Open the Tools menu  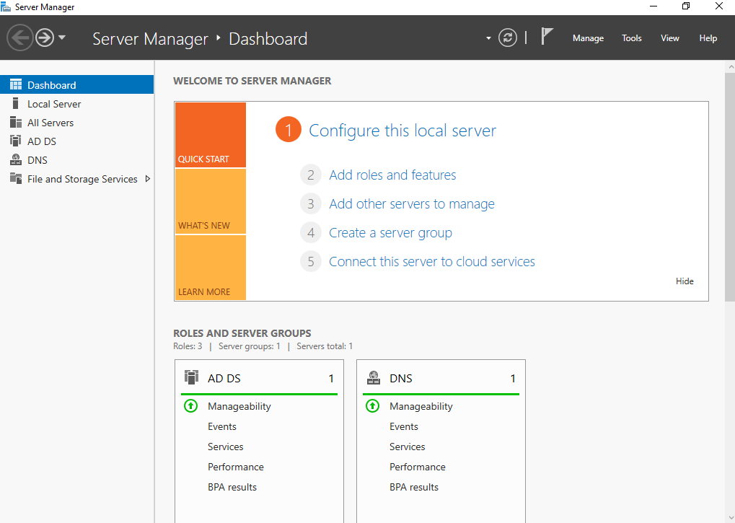pos(631,38)
